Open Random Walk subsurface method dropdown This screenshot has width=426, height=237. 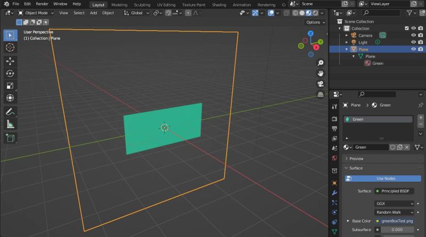394,213
